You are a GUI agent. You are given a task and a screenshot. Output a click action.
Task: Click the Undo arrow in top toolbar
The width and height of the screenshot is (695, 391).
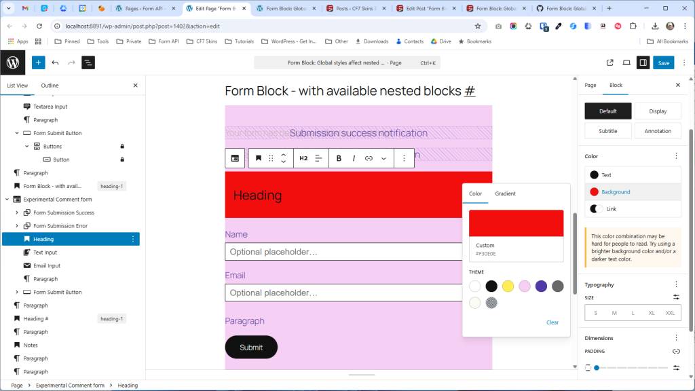click(55, 62)
